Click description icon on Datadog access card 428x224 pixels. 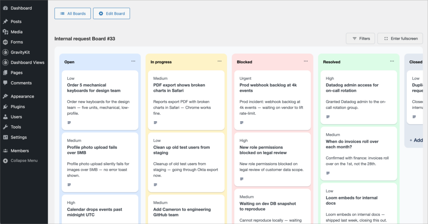click(x=328, y=117)
